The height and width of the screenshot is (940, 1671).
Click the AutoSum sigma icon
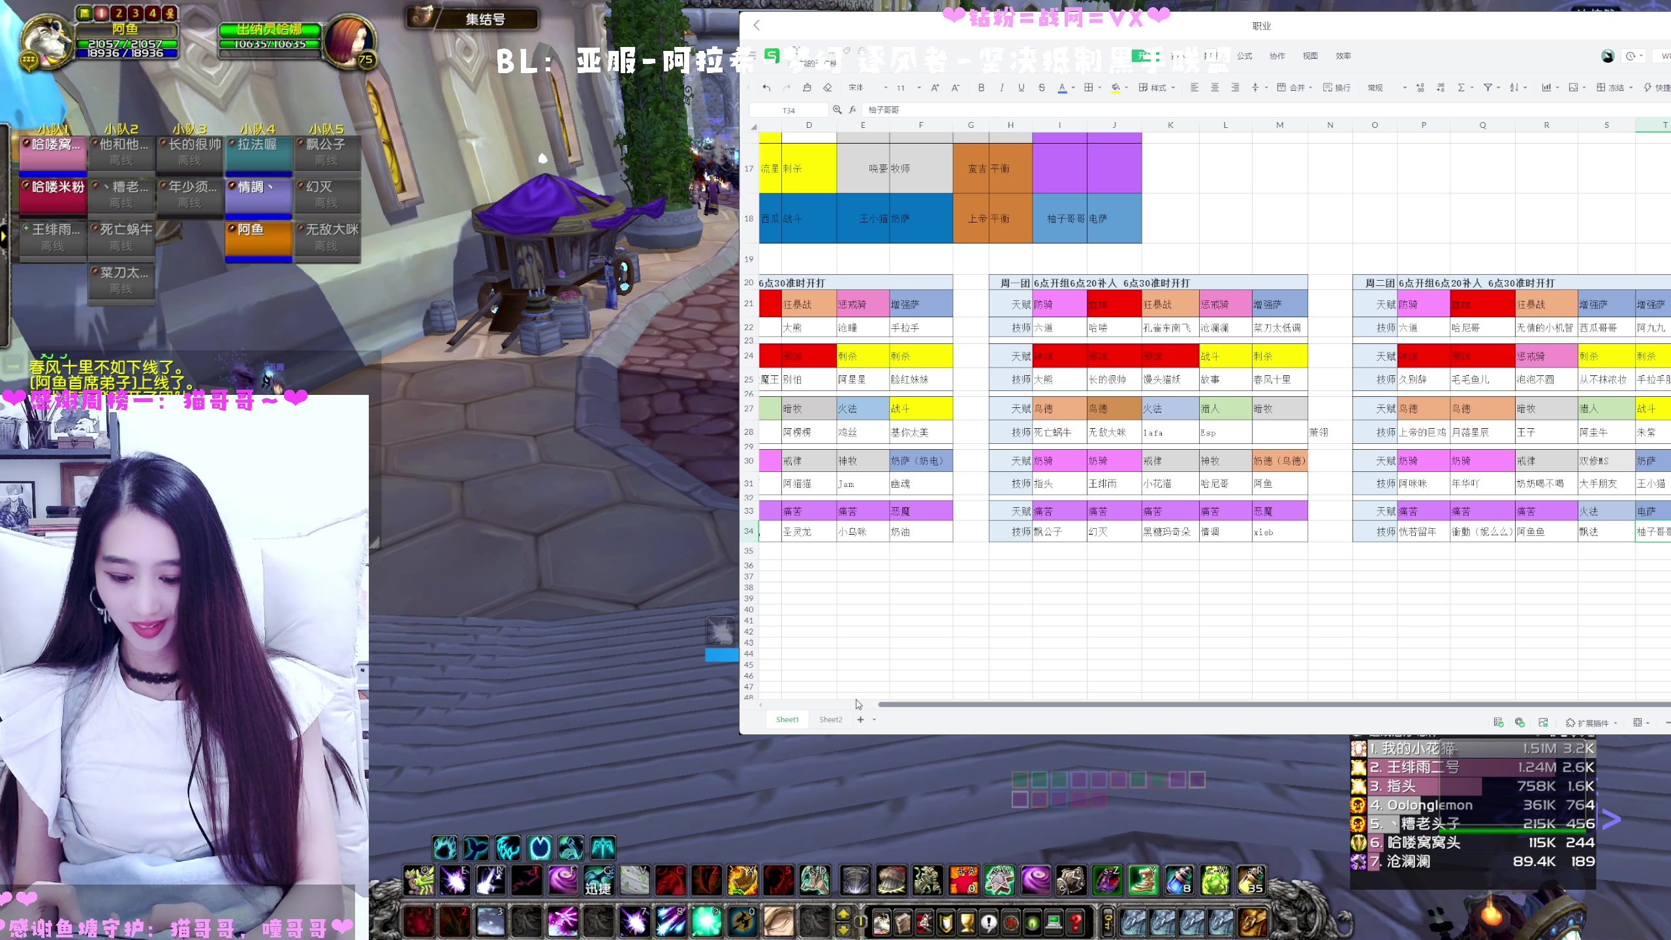coord(1461,87)
